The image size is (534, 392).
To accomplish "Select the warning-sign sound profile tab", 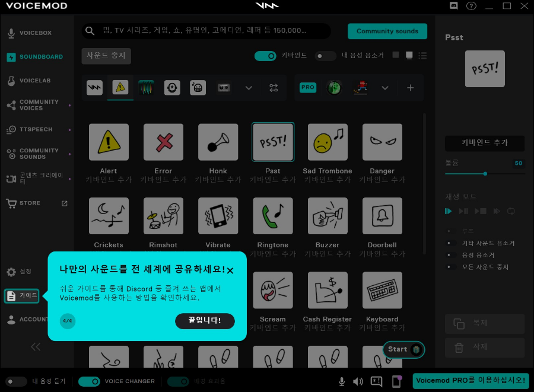I will coord(120,87).
